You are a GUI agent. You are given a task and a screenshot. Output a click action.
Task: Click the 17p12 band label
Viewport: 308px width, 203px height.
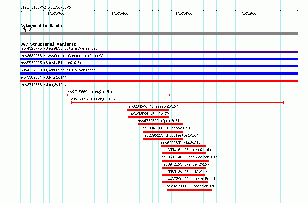pyautogui.click(x=26, y=30)
